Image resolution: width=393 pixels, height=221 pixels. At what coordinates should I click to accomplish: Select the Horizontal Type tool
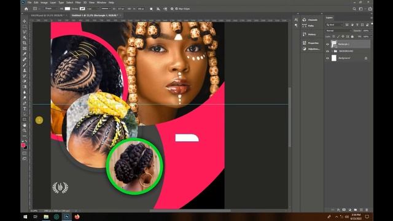click(25, 109)
